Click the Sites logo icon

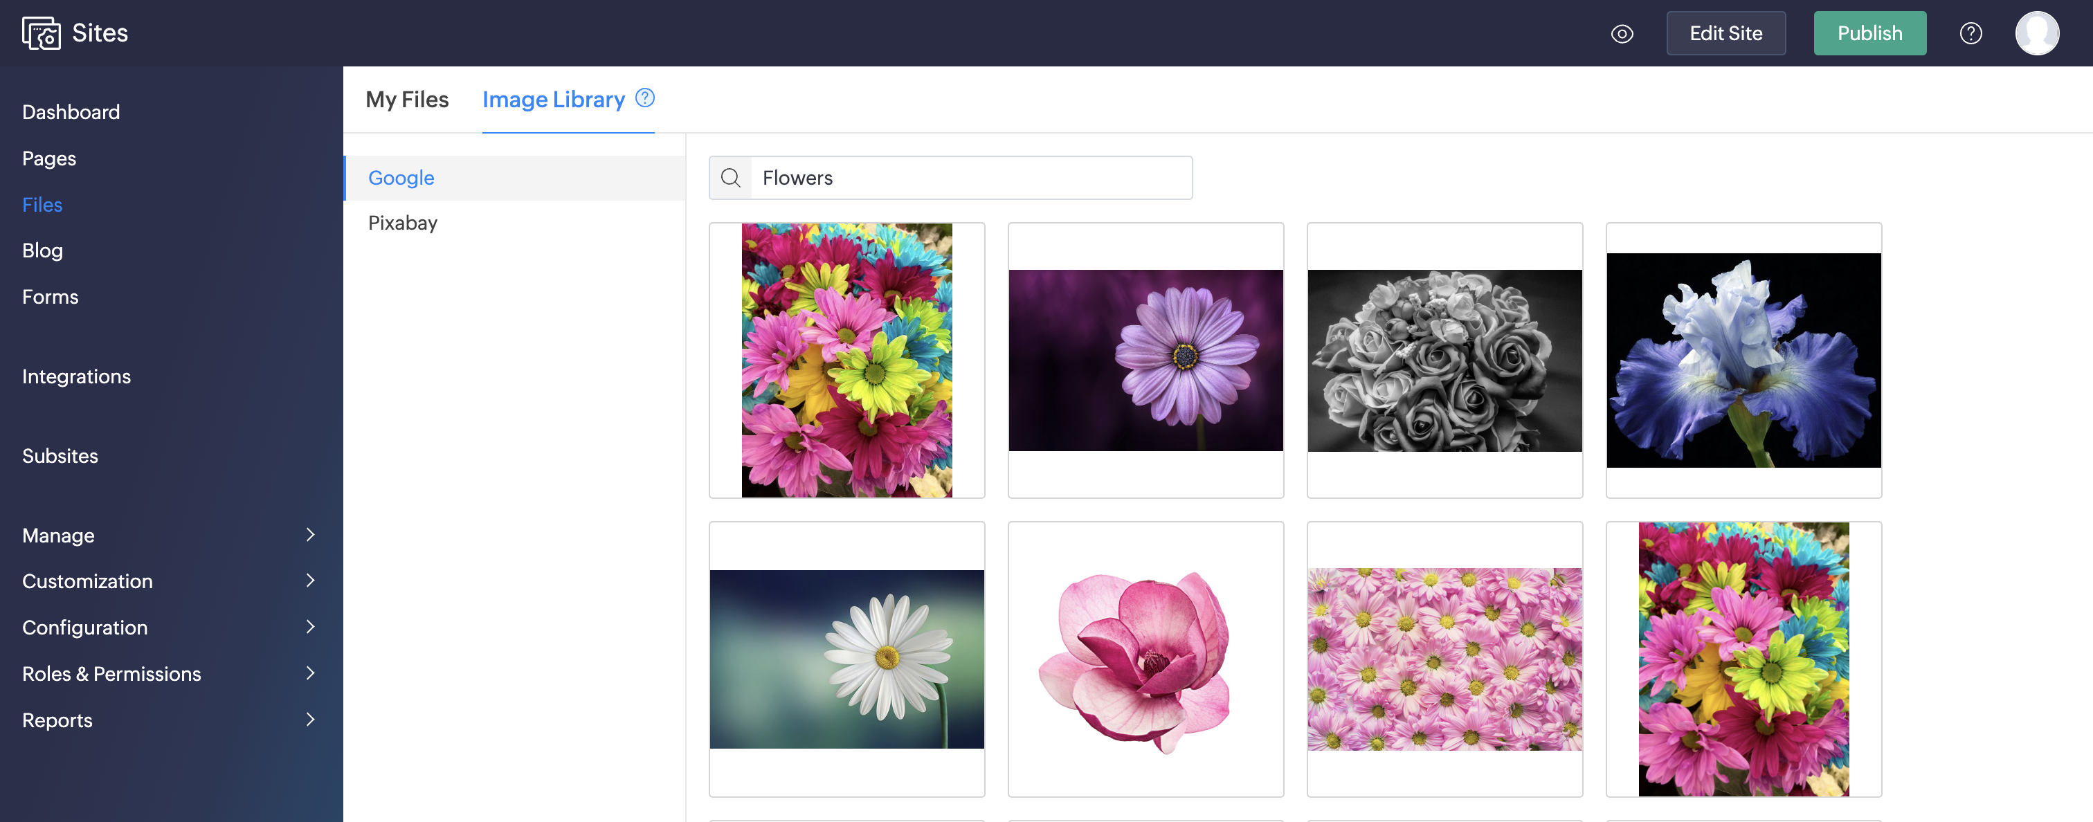(x=41, y=33)
